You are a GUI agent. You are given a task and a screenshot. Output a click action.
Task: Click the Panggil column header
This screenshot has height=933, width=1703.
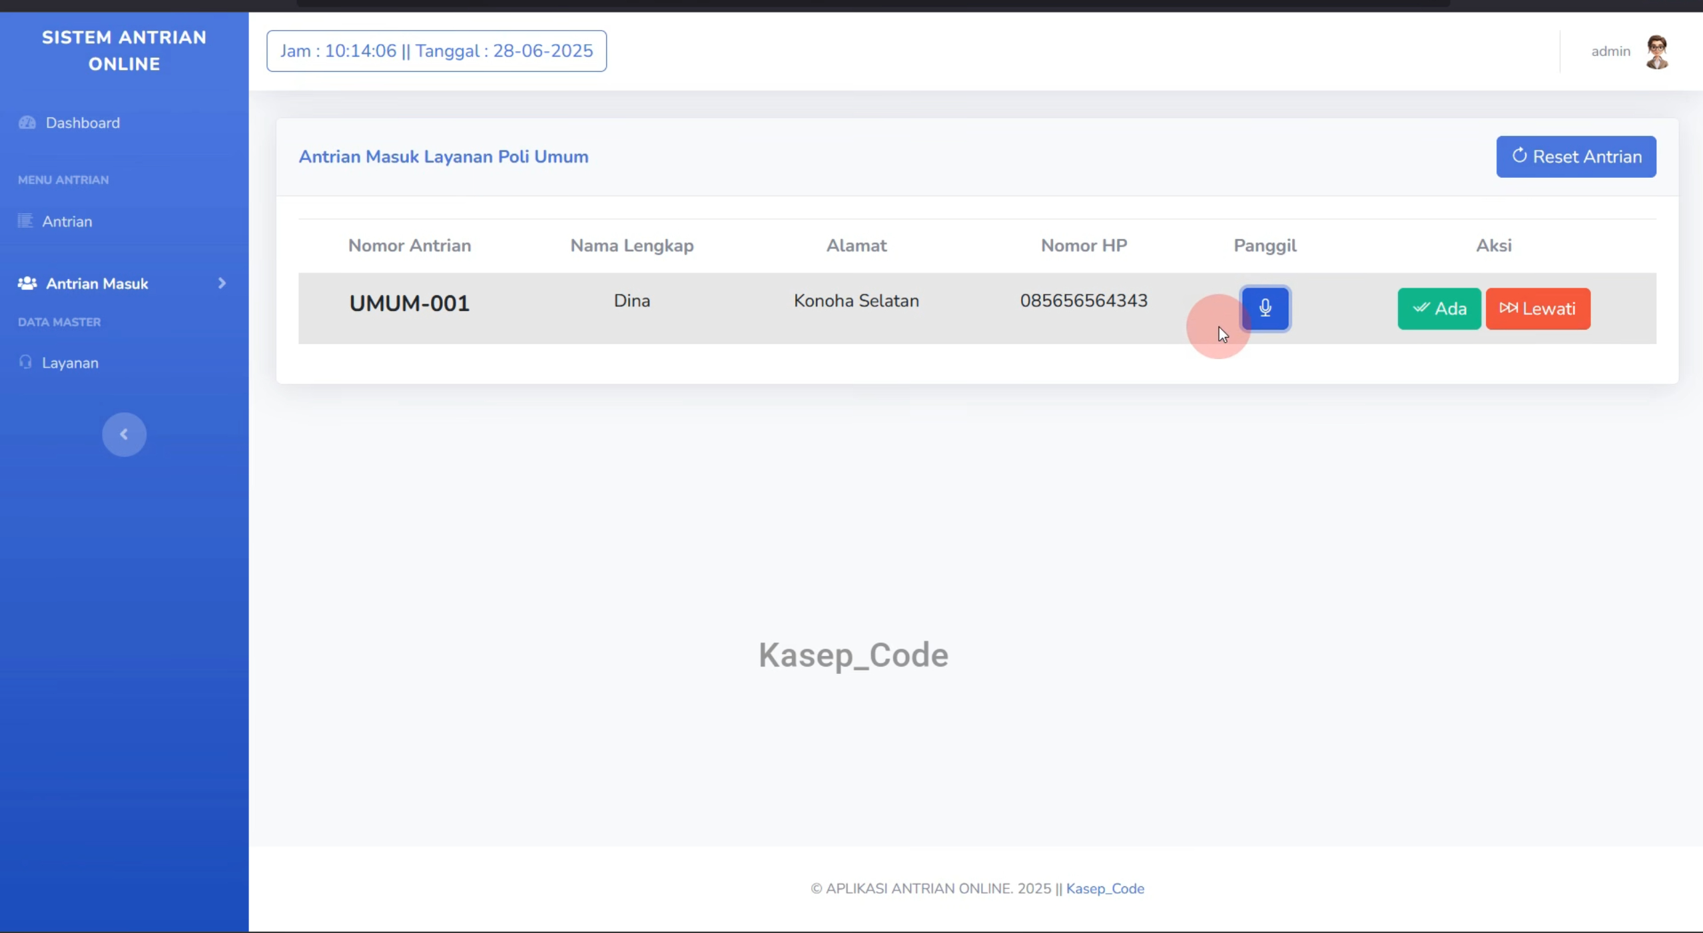click(x=1265, y=246)
